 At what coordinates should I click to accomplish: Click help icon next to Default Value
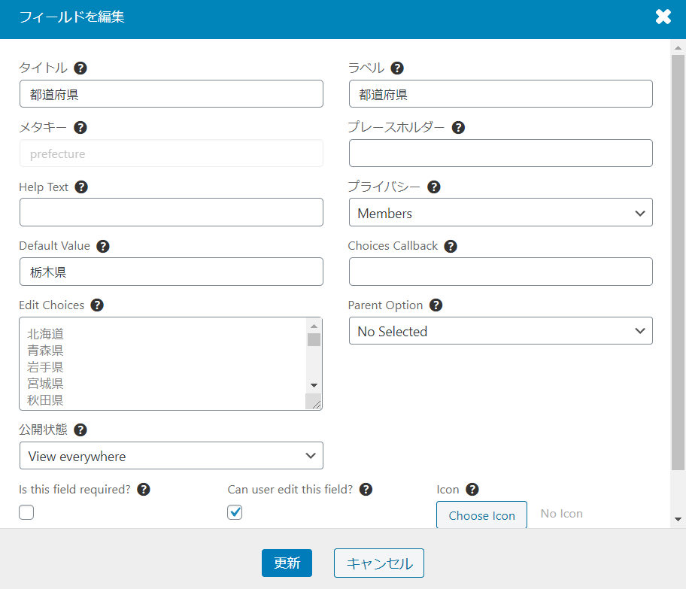[103, 247]
